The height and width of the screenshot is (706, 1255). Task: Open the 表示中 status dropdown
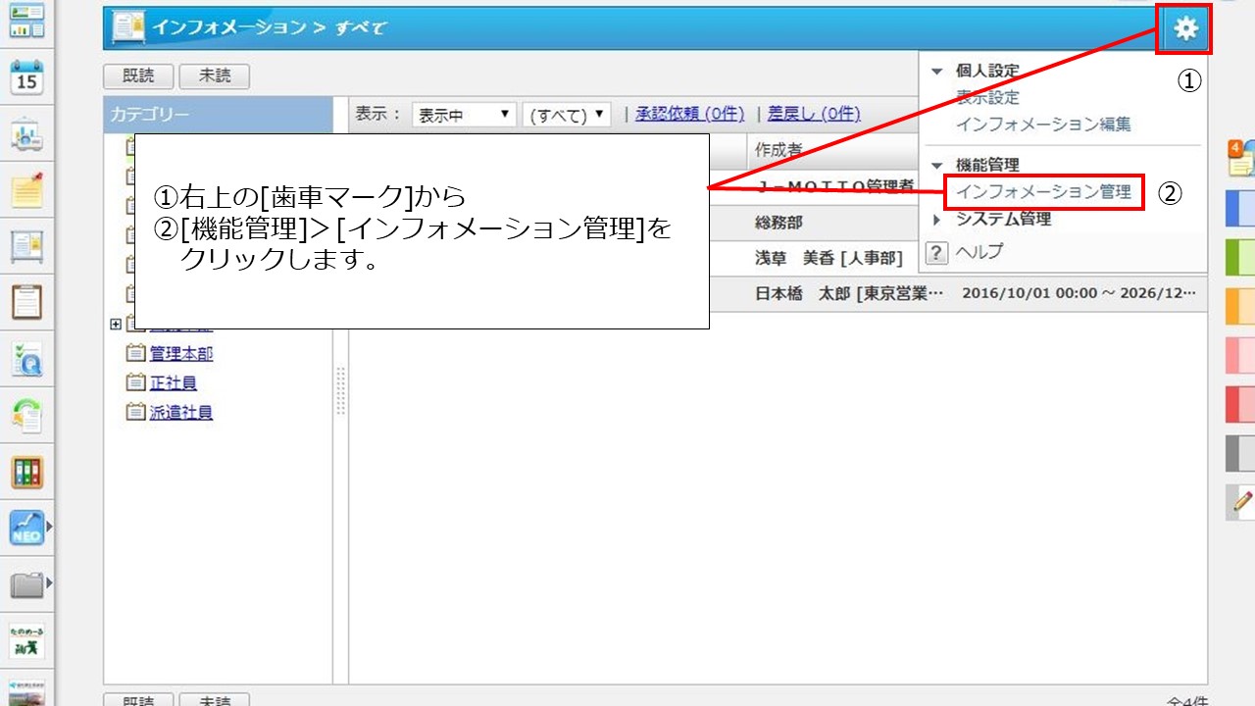click(464, 114)
